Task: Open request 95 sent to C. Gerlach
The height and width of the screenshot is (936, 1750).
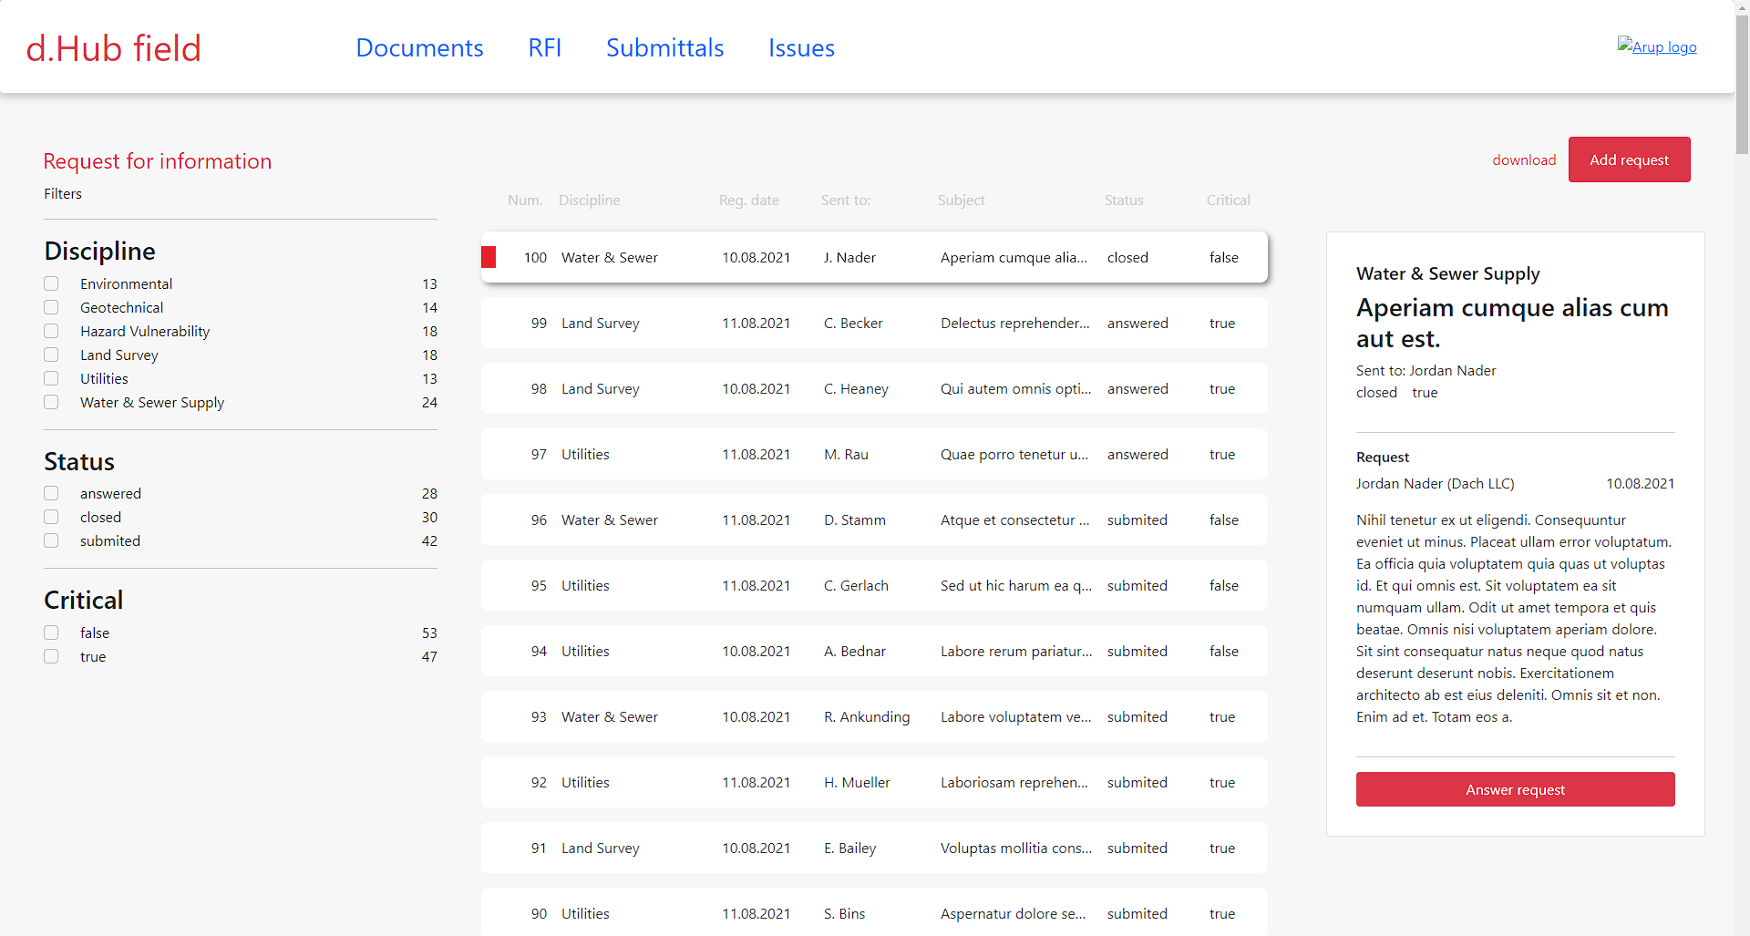Action: (874, 585)
